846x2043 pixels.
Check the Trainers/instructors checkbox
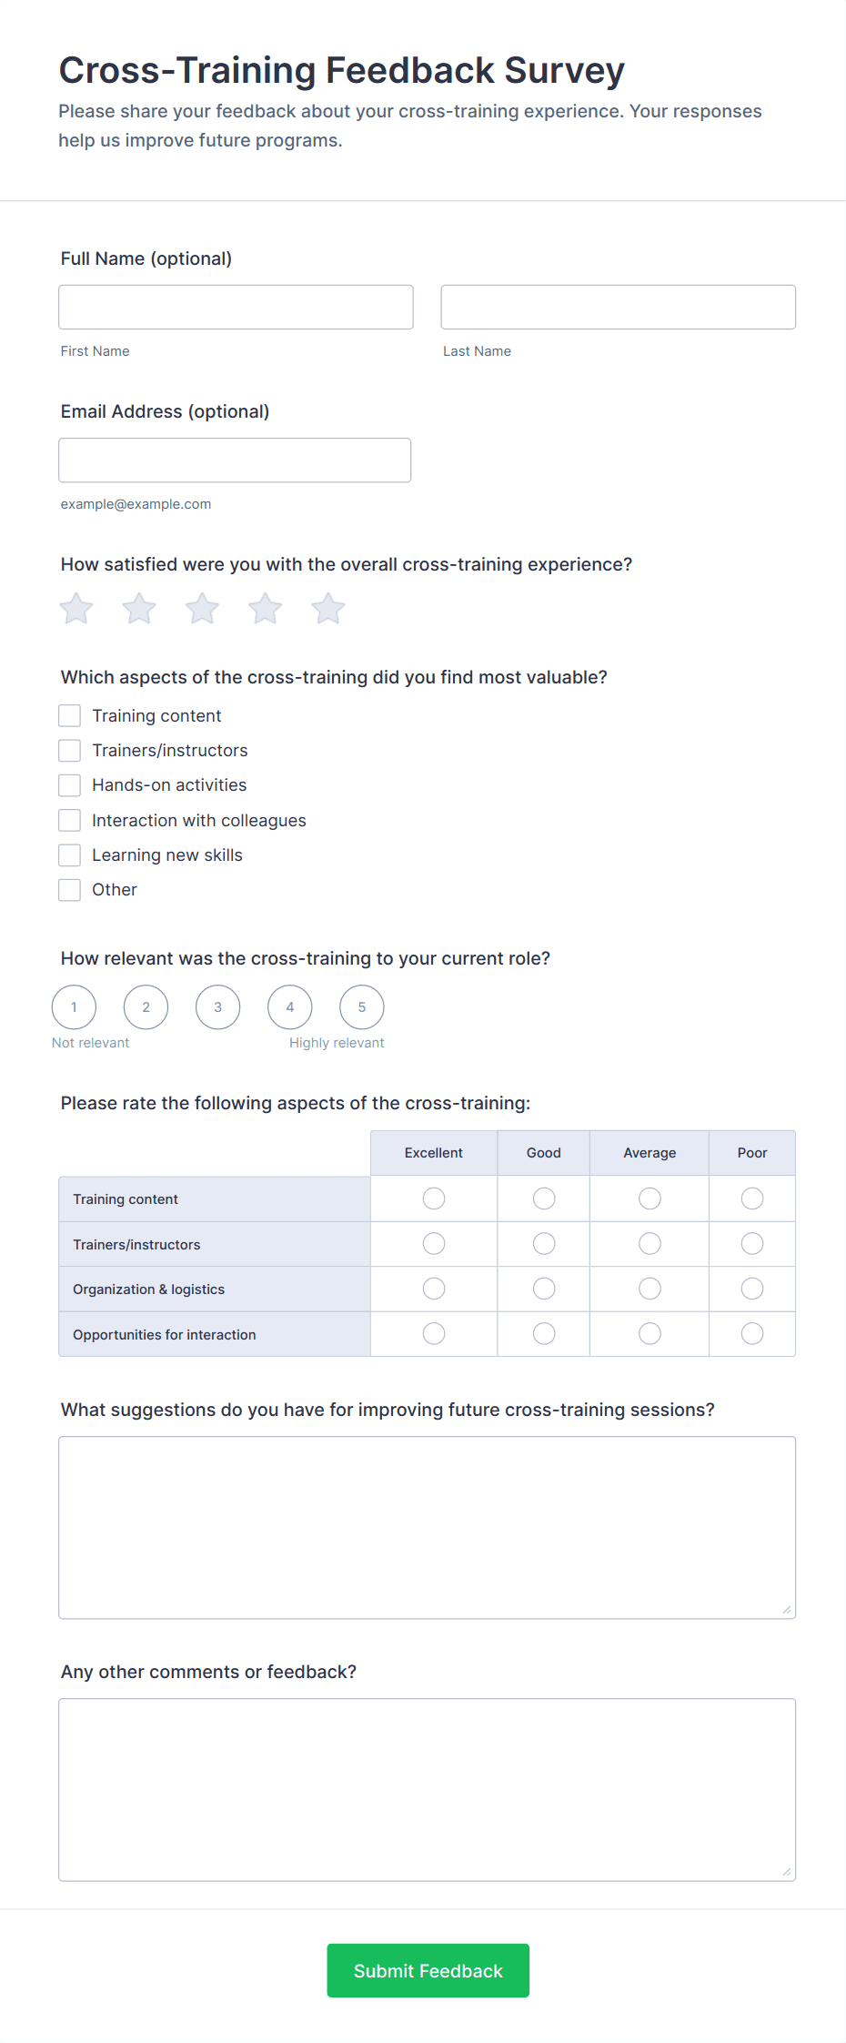pos(69,750)
